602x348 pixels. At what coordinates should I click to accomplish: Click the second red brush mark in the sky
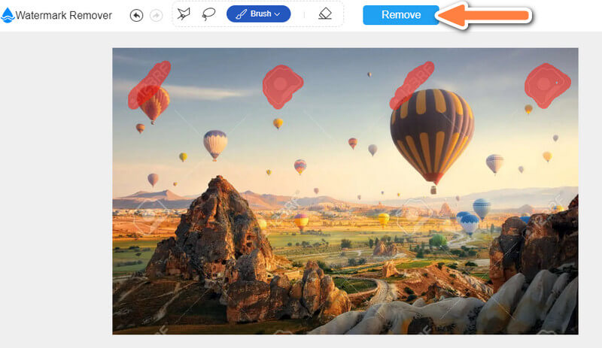(x=281, y=85)
